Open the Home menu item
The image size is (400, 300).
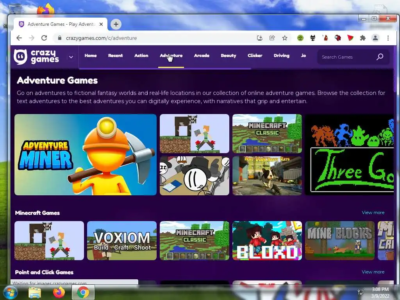[x=91, y=55]
